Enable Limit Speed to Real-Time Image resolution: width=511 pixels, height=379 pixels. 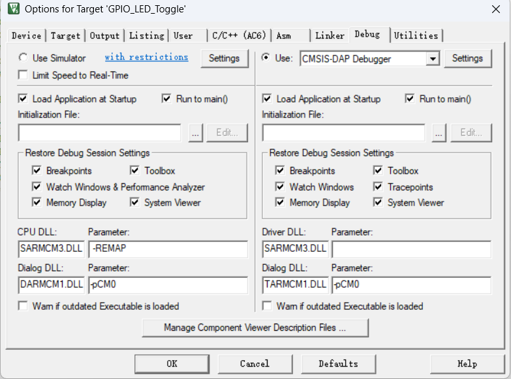point(23,75)
